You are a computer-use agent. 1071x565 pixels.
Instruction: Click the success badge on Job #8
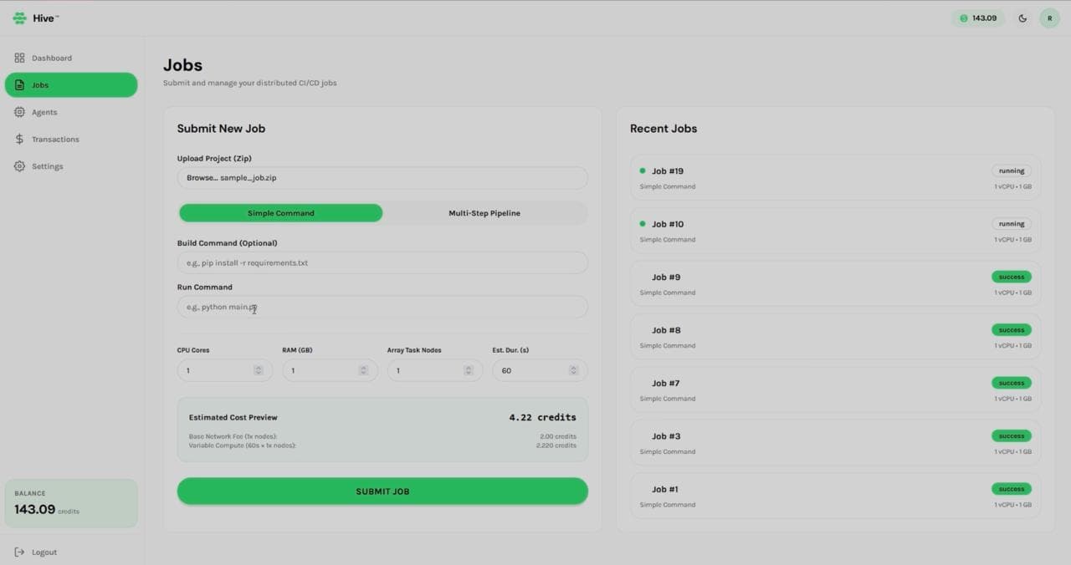tap(1011, 330)
